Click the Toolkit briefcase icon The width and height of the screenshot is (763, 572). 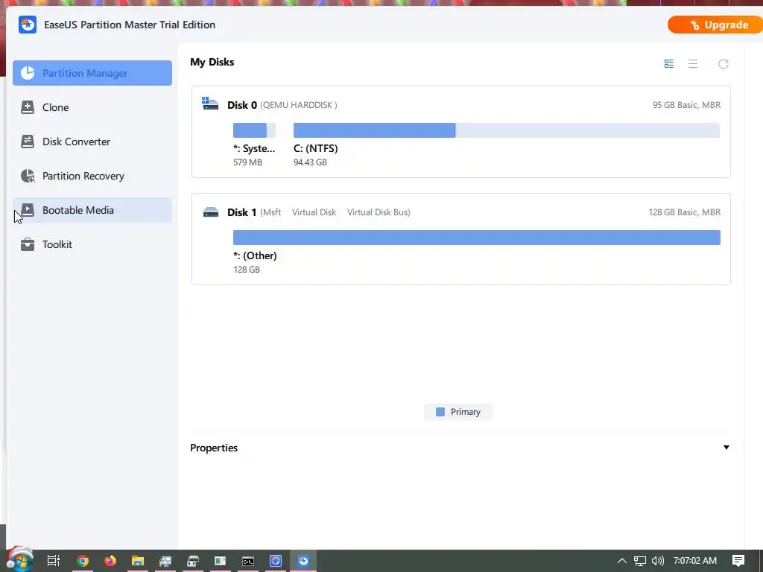(x=28, y=244)
